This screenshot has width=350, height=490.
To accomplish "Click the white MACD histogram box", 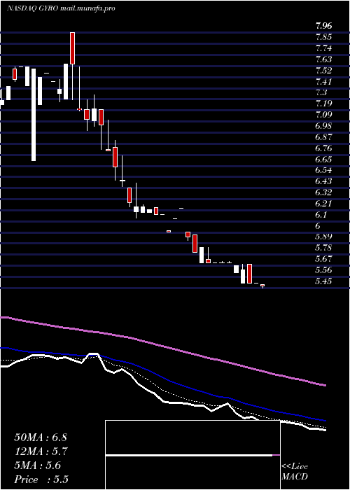I will pos(192,455).
